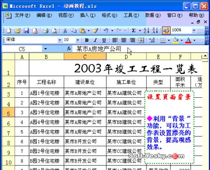The height and width of the screenshot is (170, 210).
Task: Open the 格式(O) menu
Action: point(110,15)
